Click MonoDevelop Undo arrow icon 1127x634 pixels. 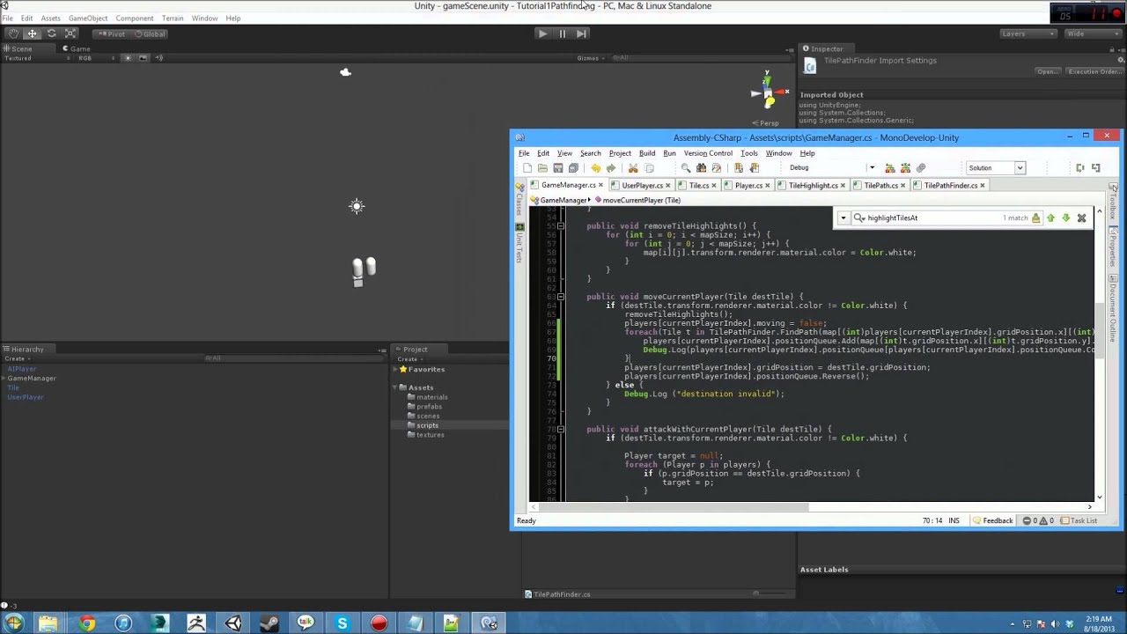596,168
